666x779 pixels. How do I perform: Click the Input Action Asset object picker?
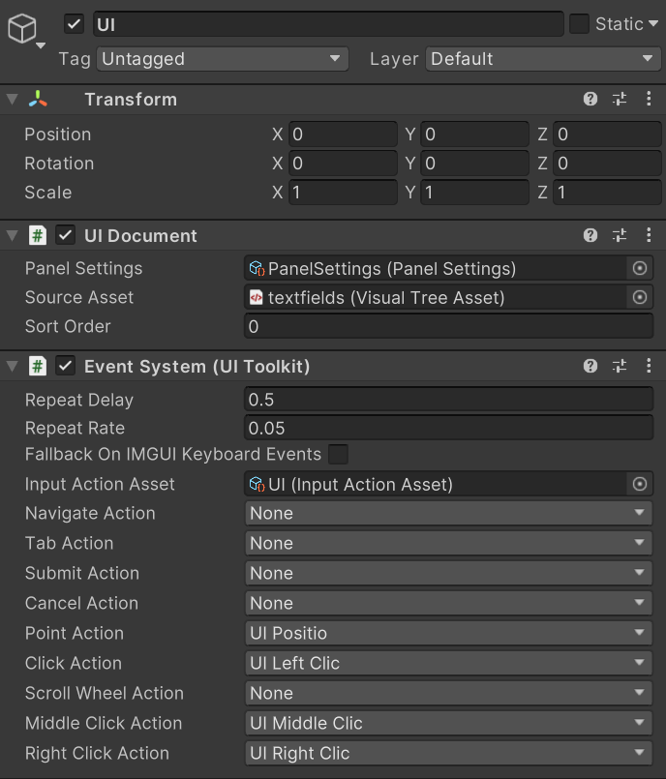(x=640, y=484)
